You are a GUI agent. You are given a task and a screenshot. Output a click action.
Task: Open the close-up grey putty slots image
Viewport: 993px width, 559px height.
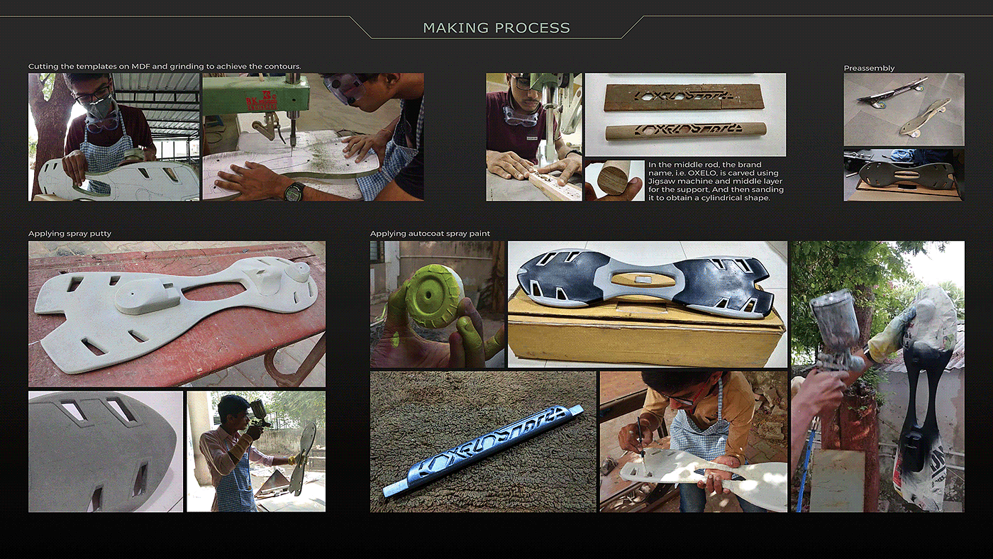[x=106, y=451]
